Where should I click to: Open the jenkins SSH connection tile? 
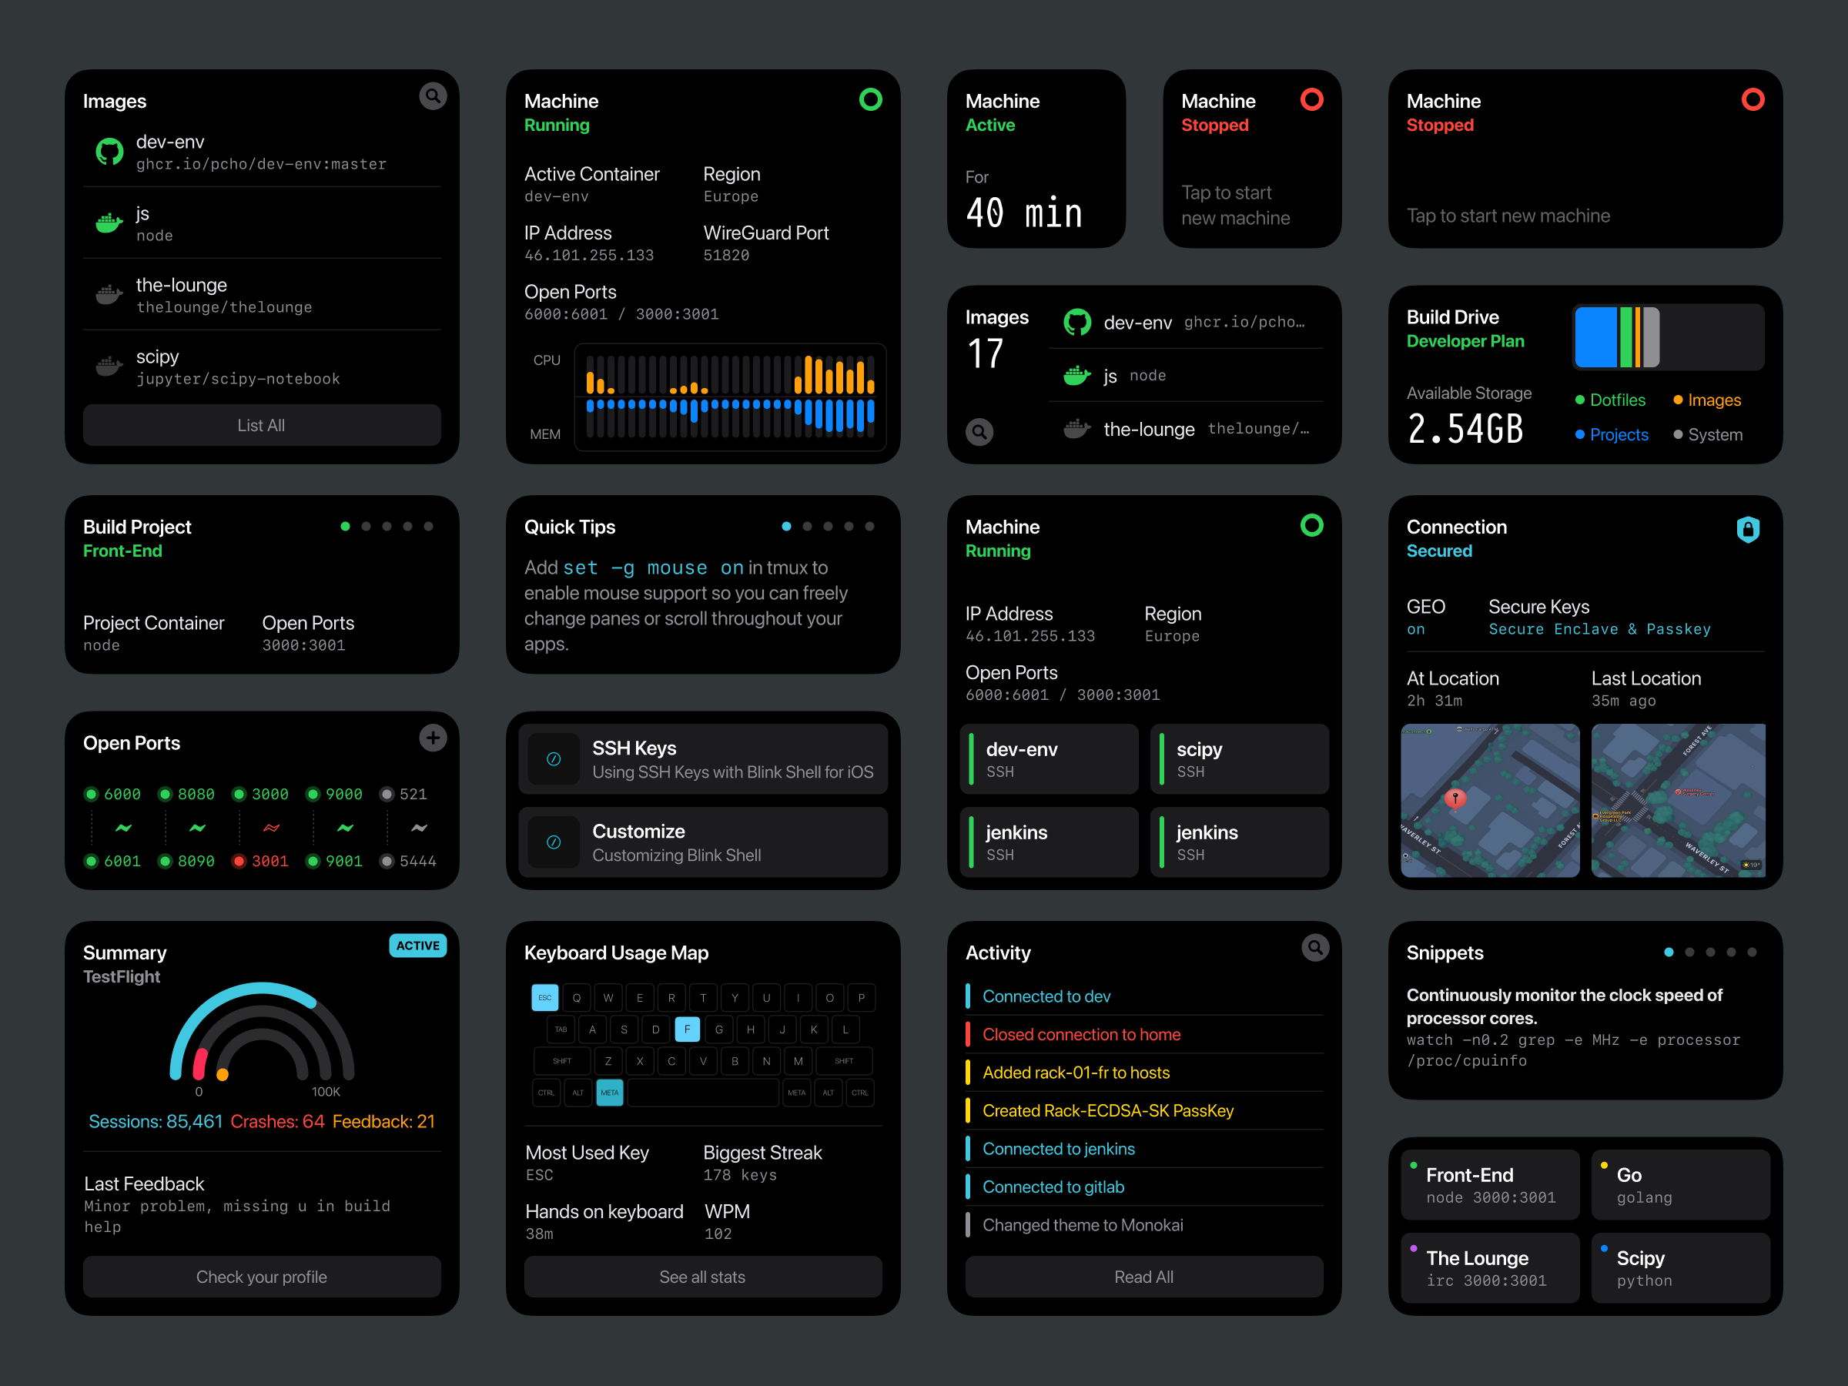(x=1049, y=842)
